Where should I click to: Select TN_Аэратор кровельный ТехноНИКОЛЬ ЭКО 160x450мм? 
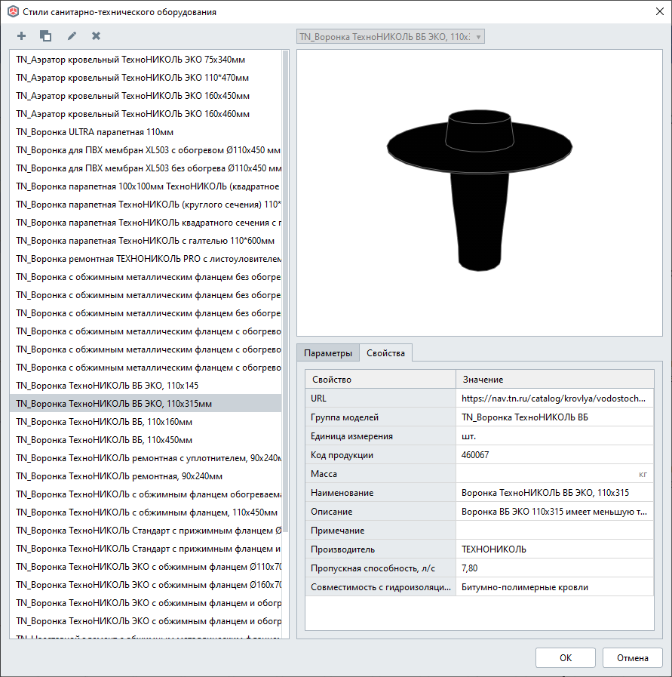click(146, 96)
